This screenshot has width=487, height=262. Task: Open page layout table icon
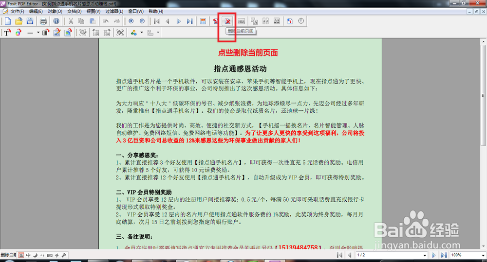coord(203,21)
